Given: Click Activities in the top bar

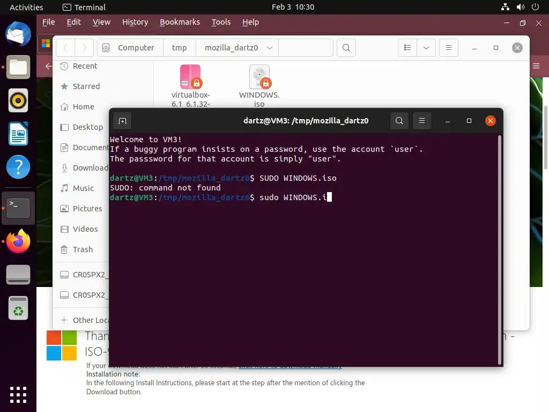Looking at the screenshot, I should (26, 7).
